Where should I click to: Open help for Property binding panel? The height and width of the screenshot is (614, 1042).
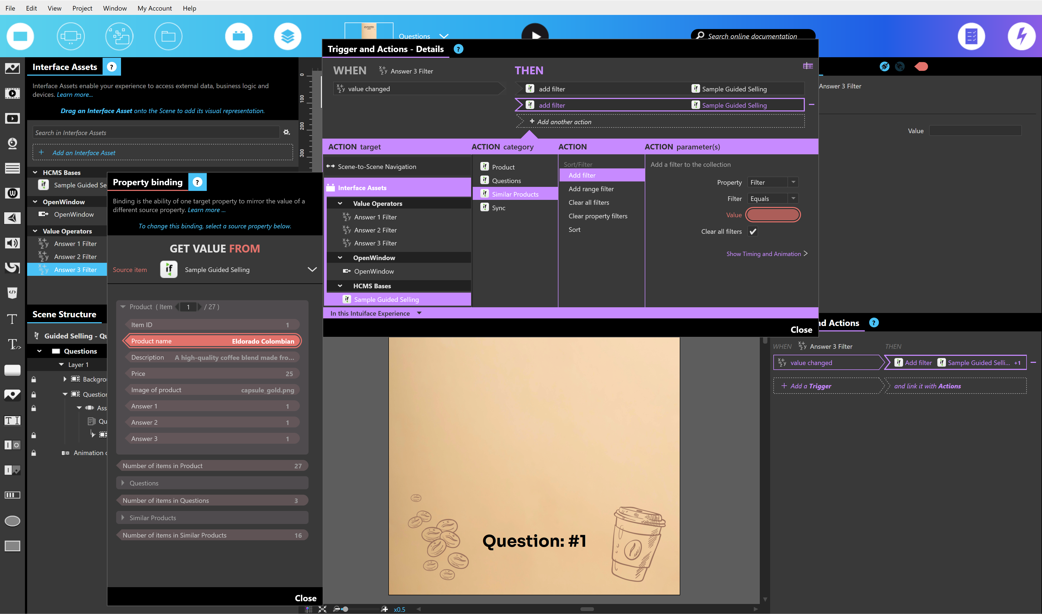198,182
